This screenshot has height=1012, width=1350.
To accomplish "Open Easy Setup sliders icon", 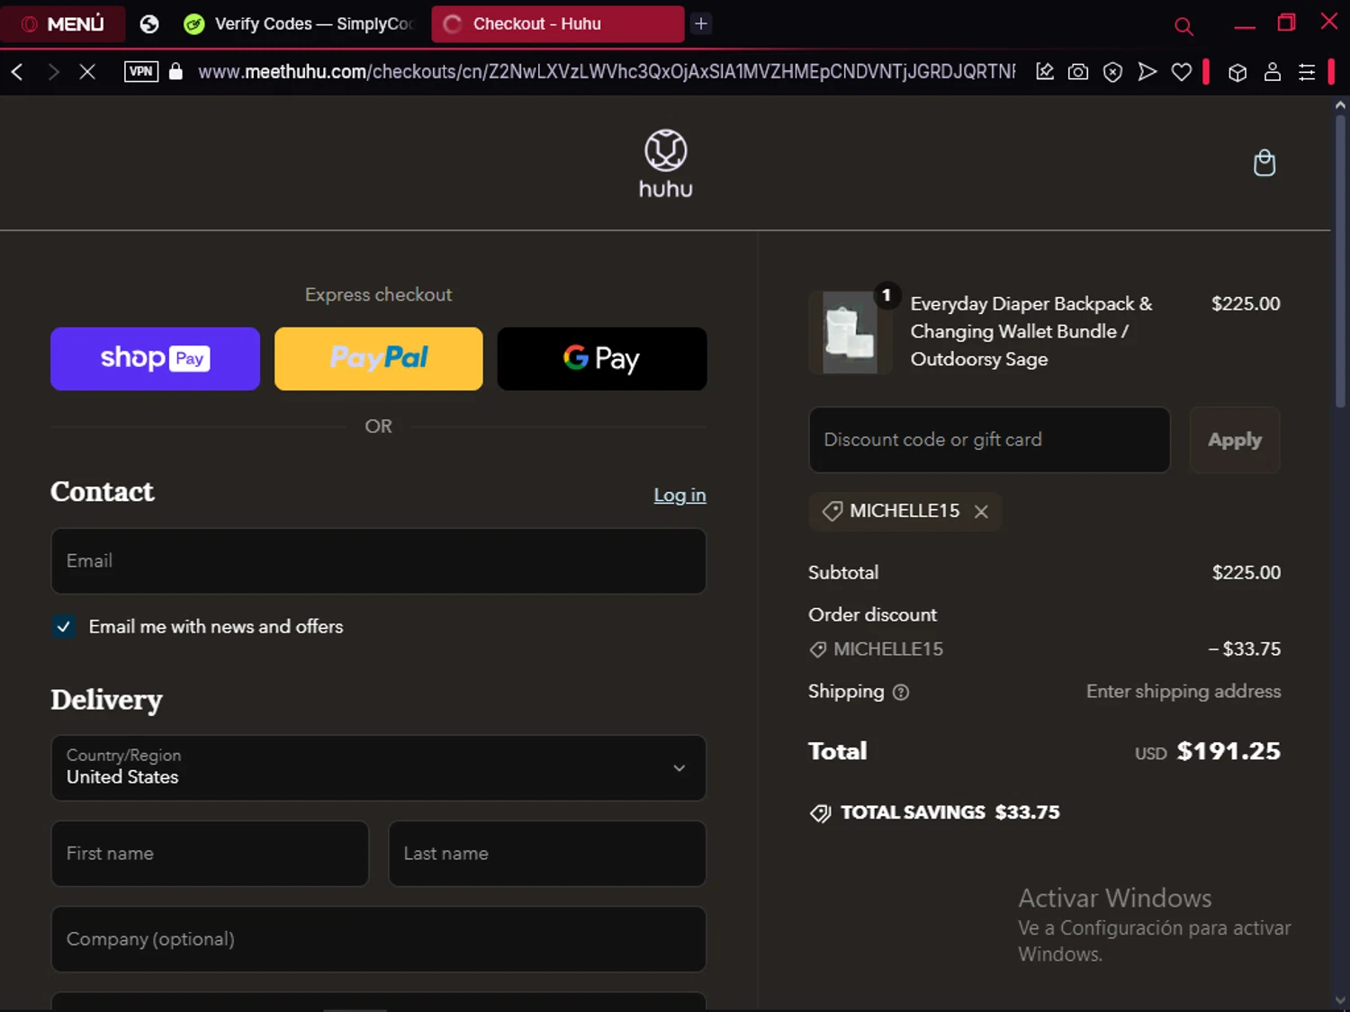I will point(1307,72).
